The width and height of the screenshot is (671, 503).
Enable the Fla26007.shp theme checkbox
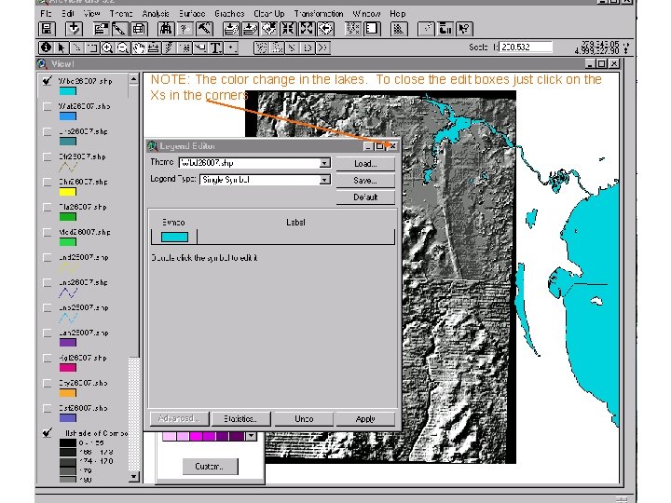(x=48, y=207)
